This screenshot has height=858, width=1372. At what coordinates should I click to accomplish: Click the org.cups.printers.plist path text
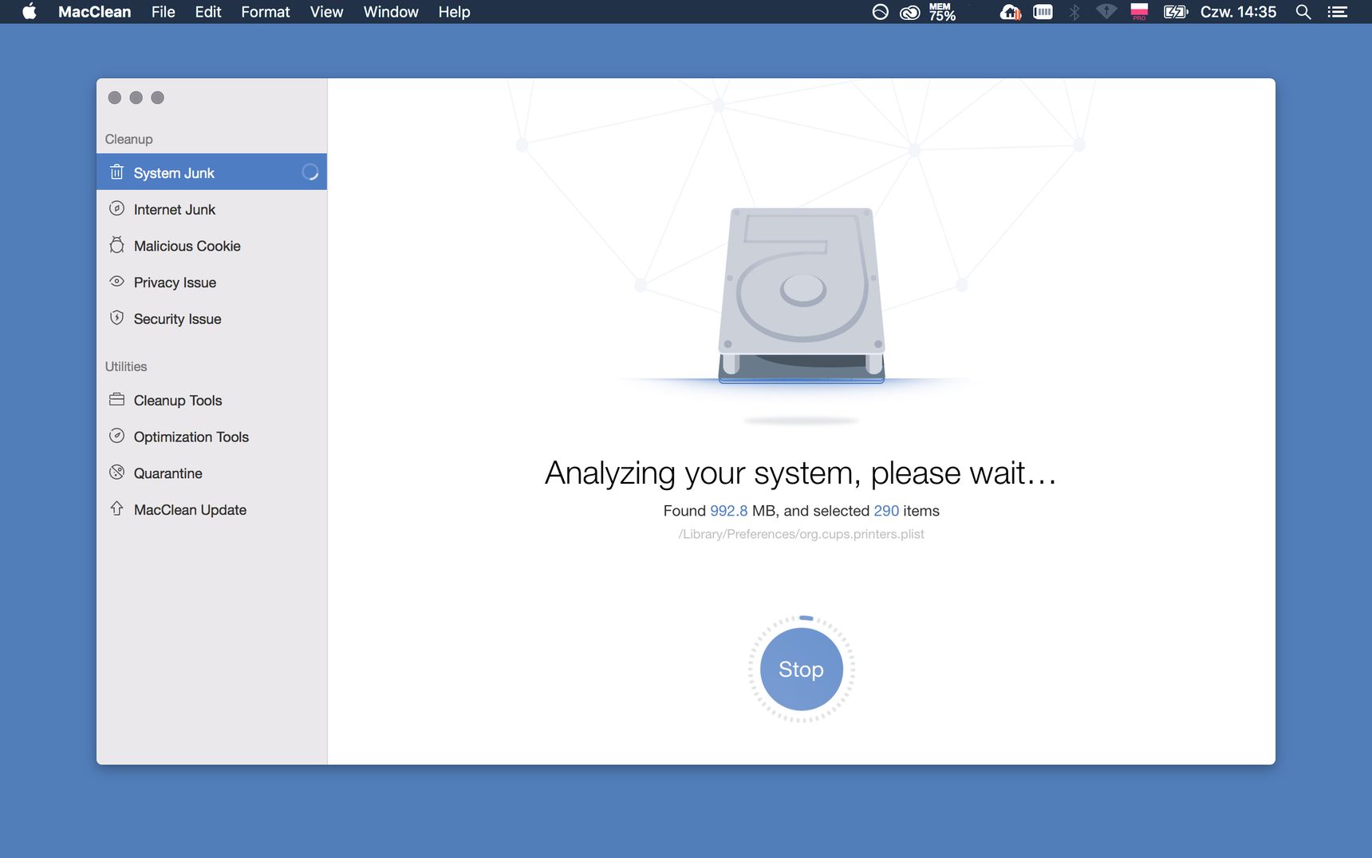(801, 534)
